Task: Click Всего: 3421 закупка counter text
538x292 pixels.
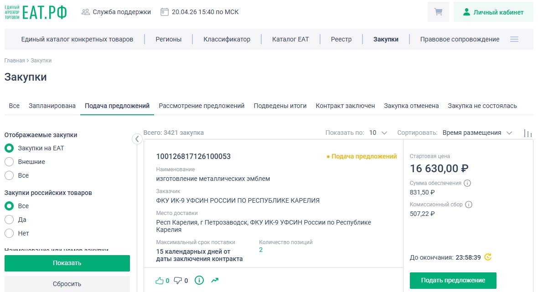Action: point(173,133)
